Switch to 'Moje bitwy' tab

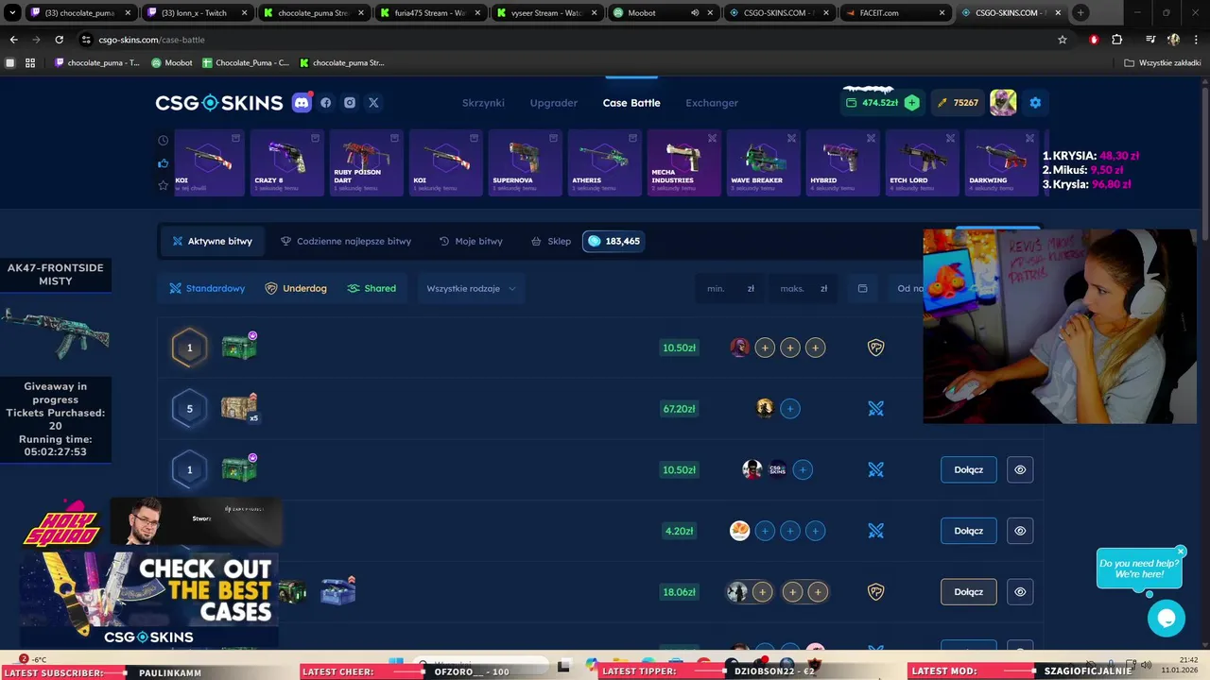(471, 242)
